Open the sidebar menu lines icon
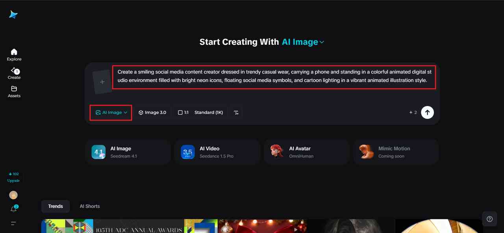The width and height of the screenshot is (504, 233). [x=13, y=223]
